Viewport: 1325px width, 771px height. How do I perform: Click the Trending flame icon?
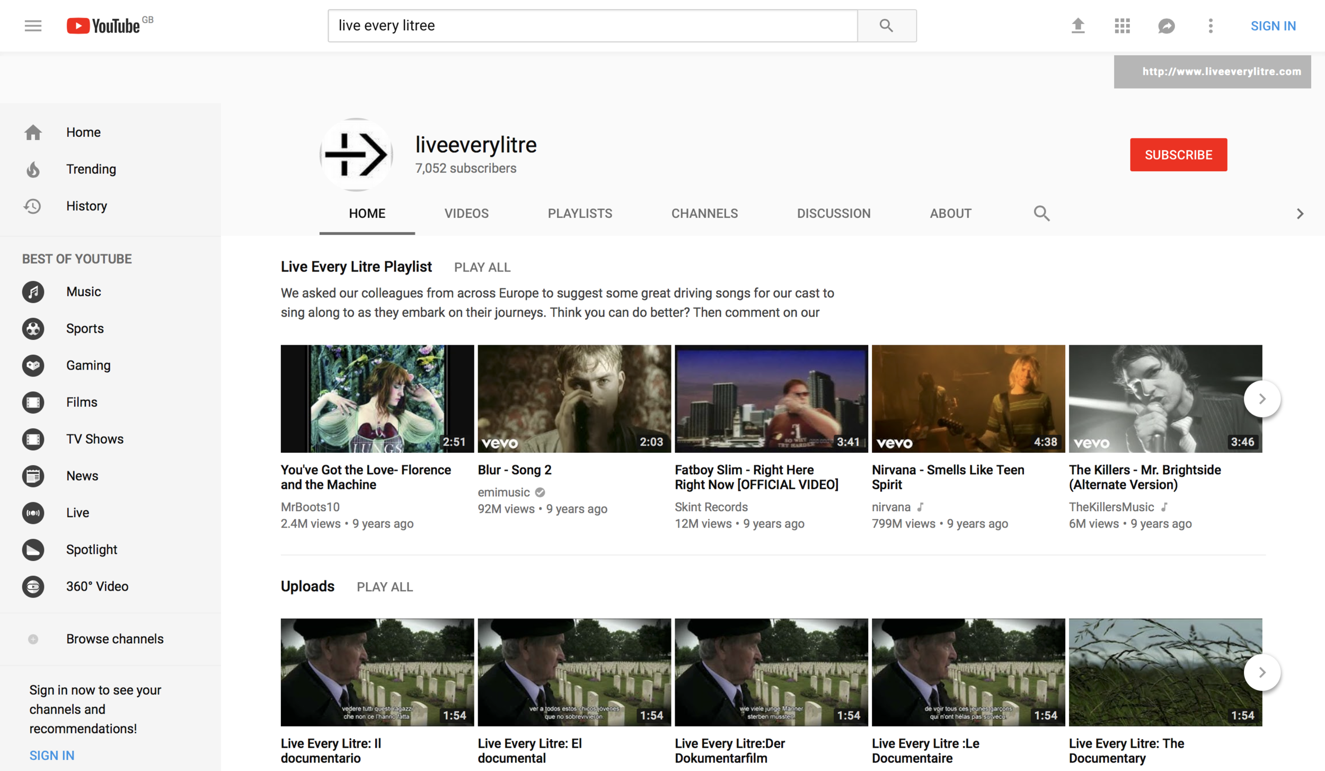click(x=33, y=169)
